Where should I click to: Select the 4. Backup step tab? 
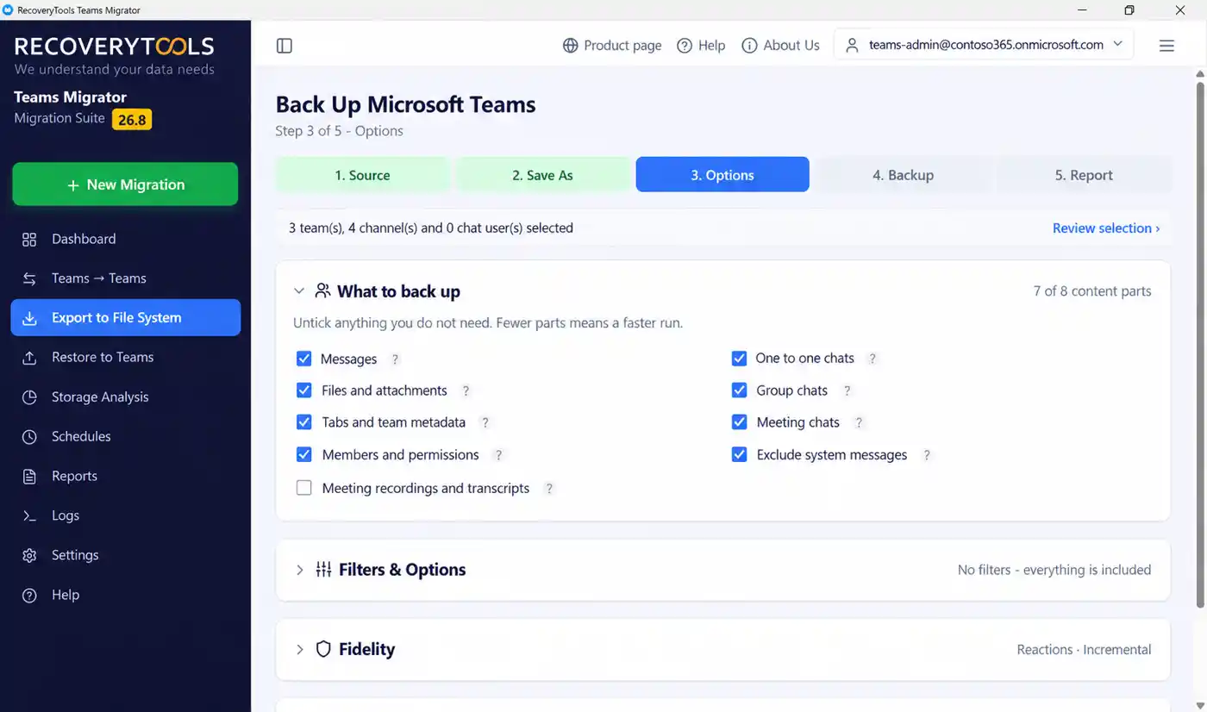pyautogui.click(x=903, y=175)
